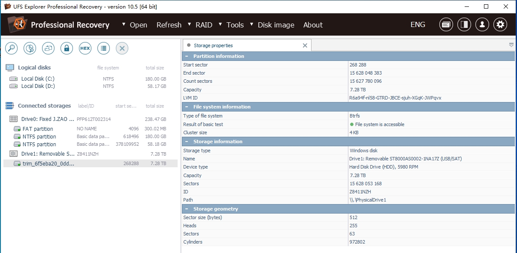Click the Hard Disk Drive 5980 RPM value

click(x=383, y=167)
